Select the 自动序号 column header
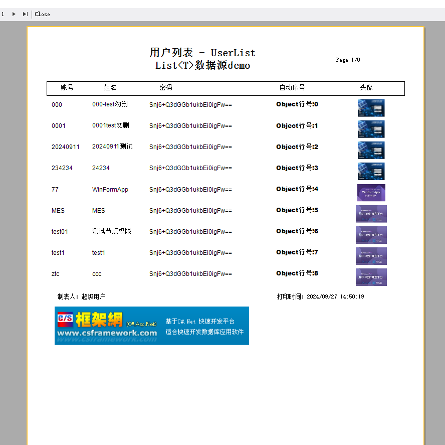The height and width of the screenshot is (445, 445). pyautogui.click(x=292, y=87)
